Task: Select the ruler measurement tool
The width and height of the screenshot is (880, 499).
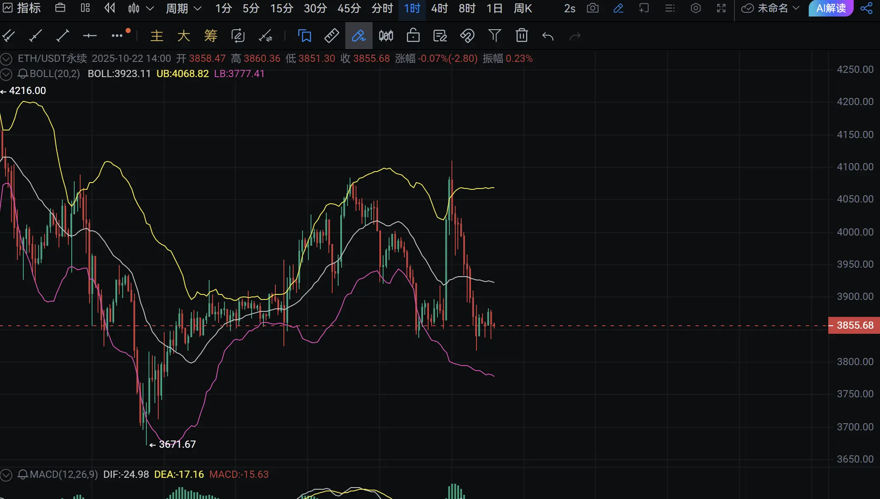Action: point(331,36)
